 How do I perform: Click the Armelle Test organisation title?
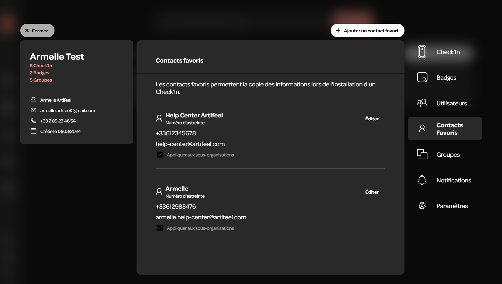[57, 56]
